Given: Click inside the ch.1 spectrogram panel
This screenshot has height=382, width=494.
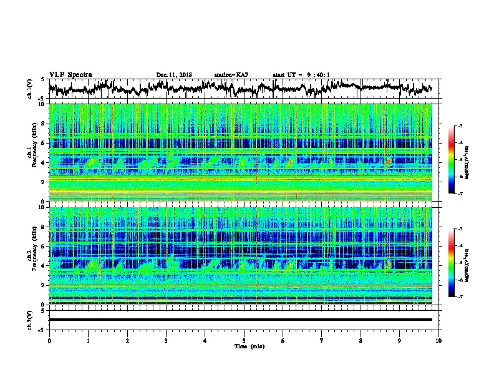Looking at the screenshot, I should point(241,152).
